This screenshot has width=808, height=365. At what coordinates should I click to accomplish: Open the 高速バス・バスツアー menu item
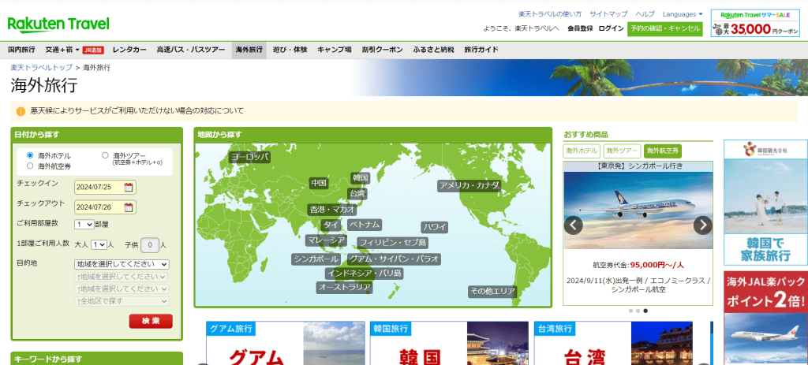point(191,50)
